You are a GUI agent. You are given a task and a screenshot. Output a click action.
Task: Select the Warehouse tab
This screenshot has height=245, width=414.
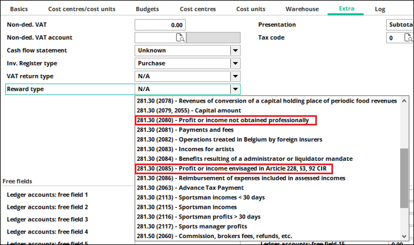coord(301,9)
